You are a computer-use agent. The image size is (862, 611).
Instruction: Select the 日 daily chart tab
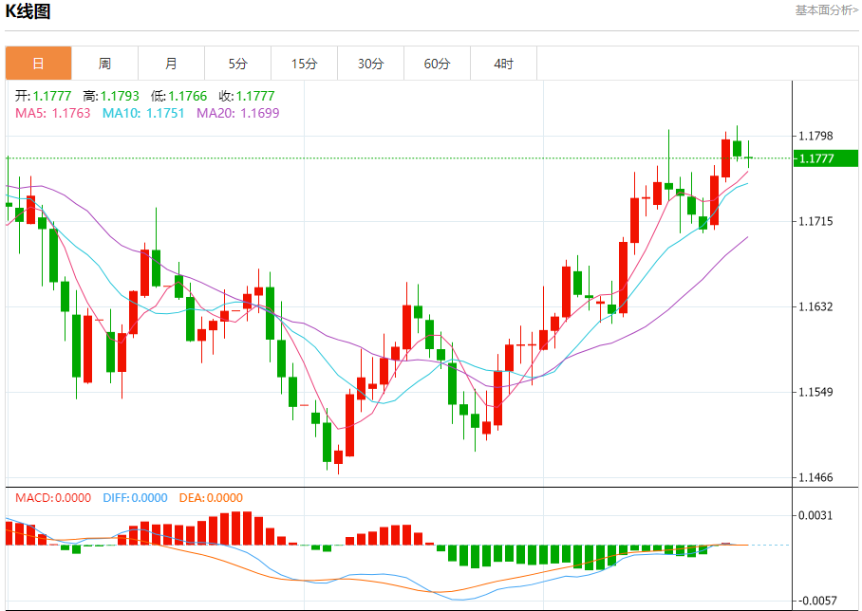coord(38,64)
